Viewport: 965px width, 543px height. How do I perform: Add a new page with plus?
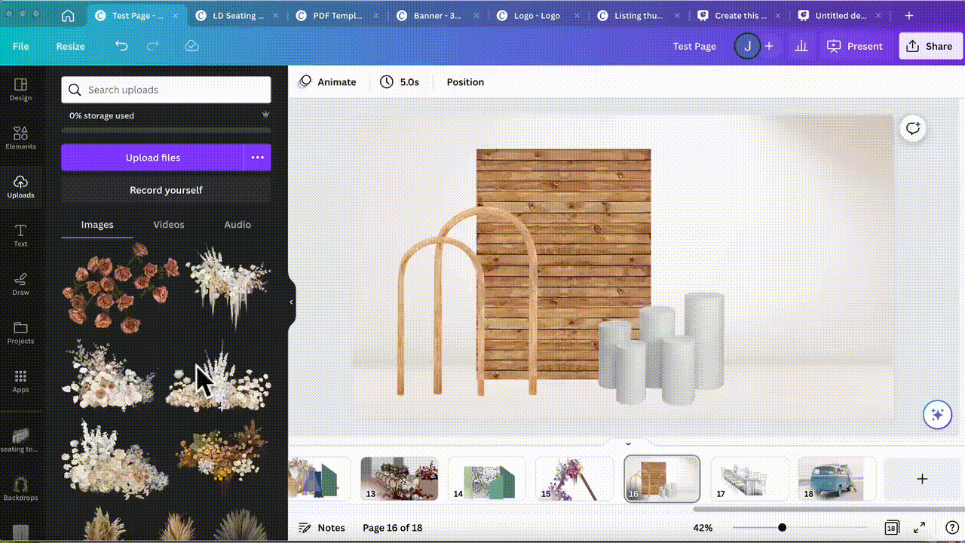coord(921,479)
